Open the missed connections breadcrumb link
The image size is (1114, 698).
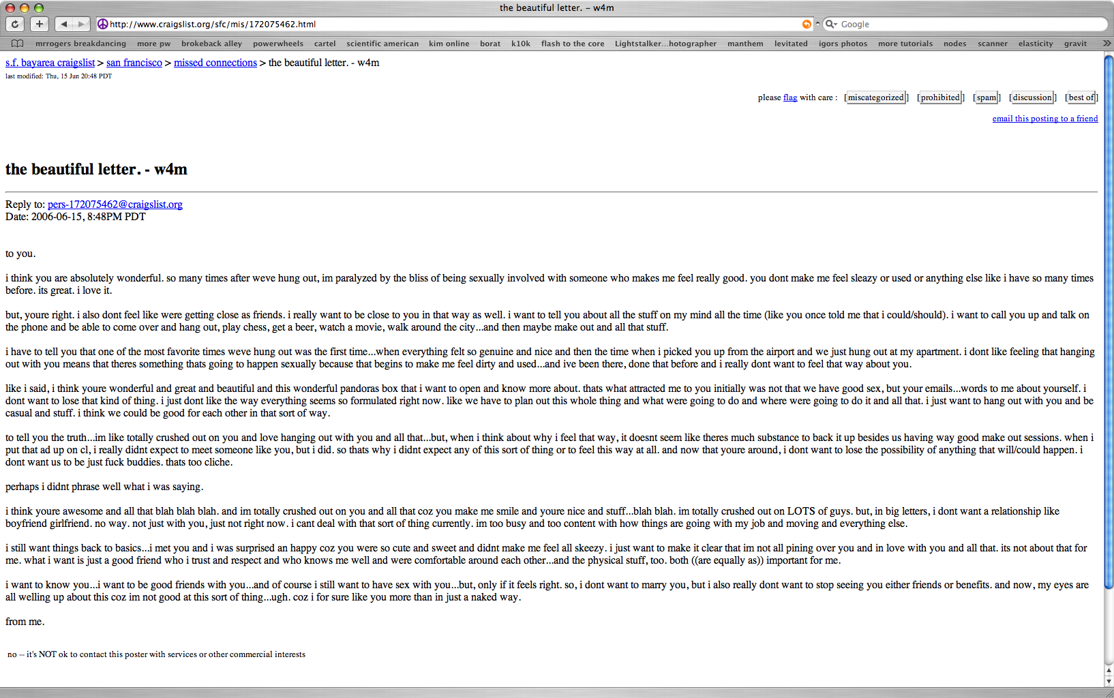(x=215, y=63)
